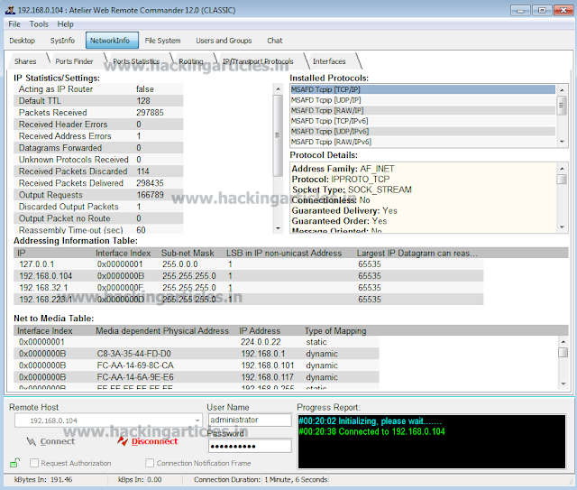Click the kBytes In status value
The image size is (577, 490).
(61, 480)
